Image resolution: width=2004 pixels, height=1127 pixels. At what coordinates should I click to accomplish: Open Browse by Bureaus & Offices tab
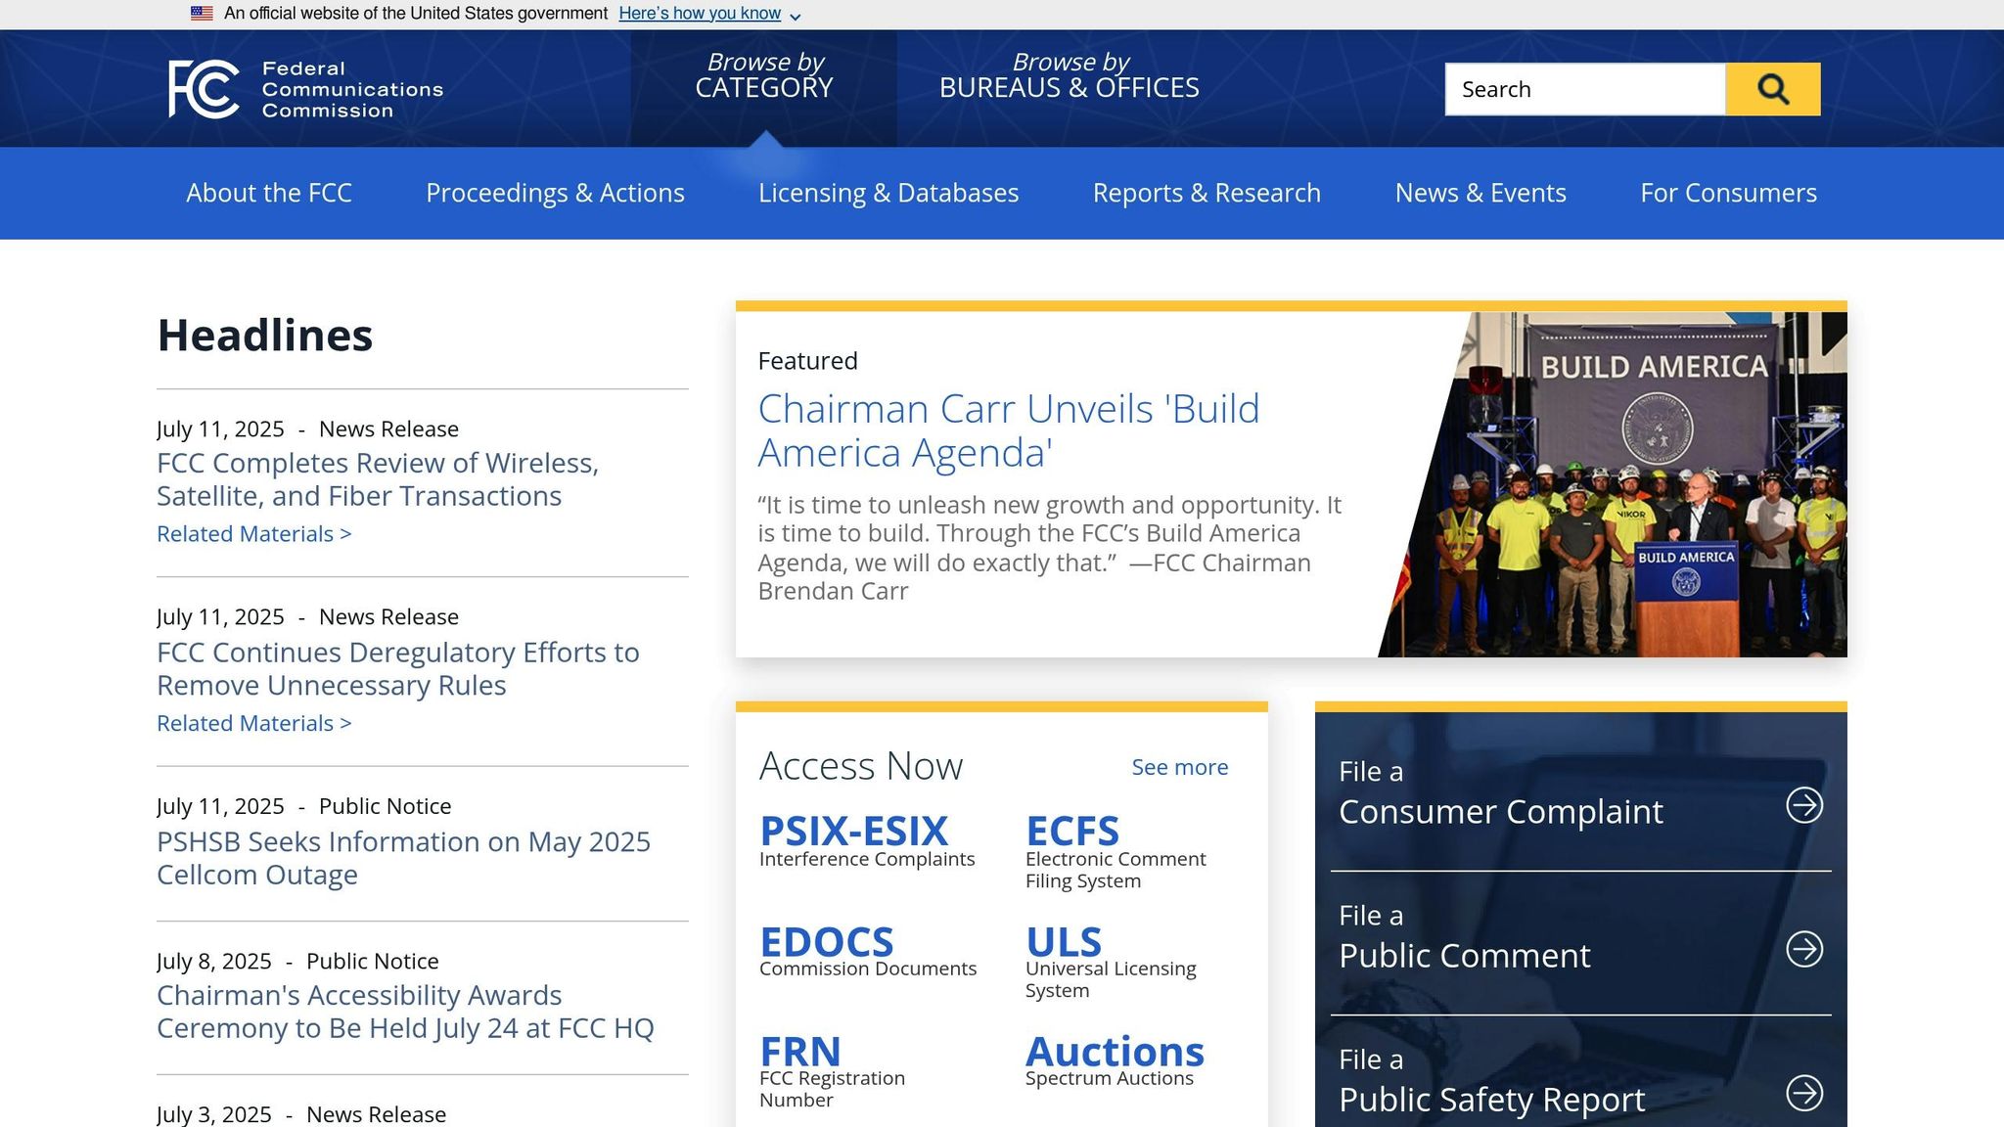tap(1069, 75)
